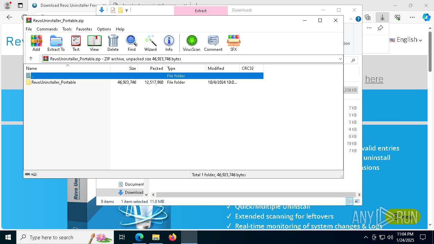Run the Test archive tool
Image resolution: width=434 pixels, height=244 pixels.
click(x=76, y=43)
